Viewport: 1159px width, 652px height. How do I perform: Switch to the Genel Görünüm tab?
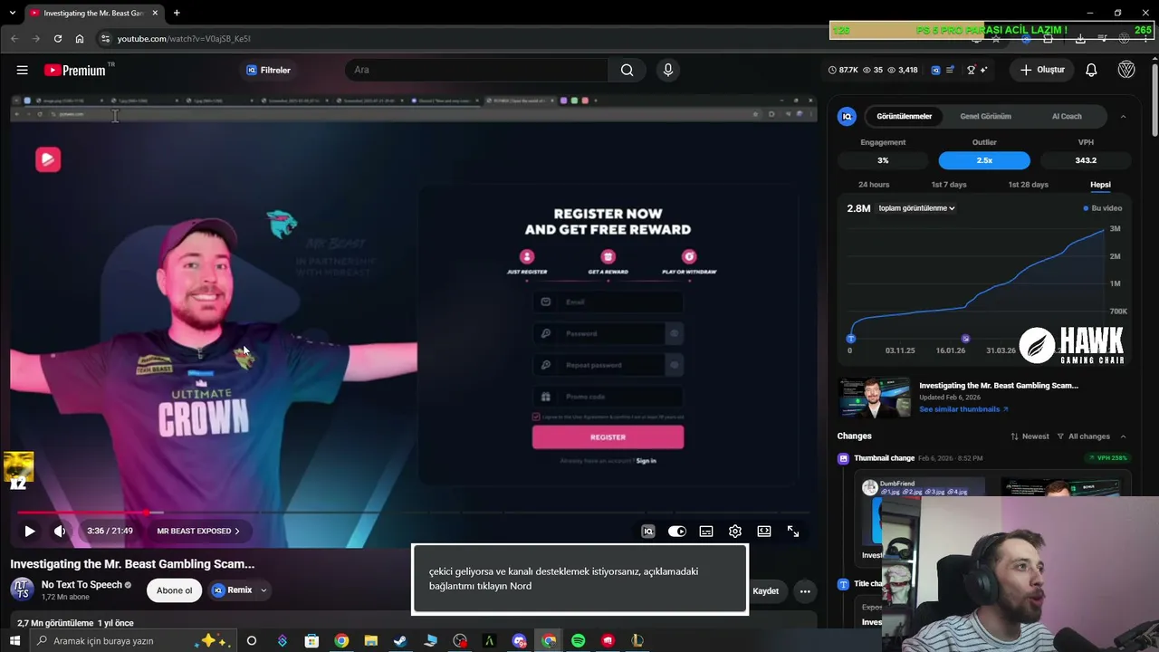click(985, 116)
